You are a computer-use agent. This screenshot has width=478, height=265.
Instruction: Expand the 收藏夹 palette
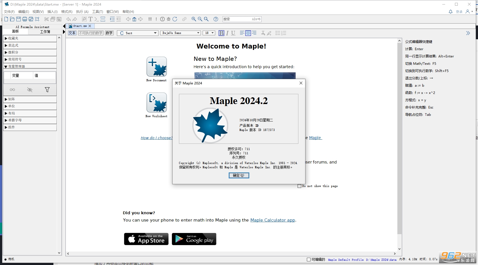[x=30, y=38]
